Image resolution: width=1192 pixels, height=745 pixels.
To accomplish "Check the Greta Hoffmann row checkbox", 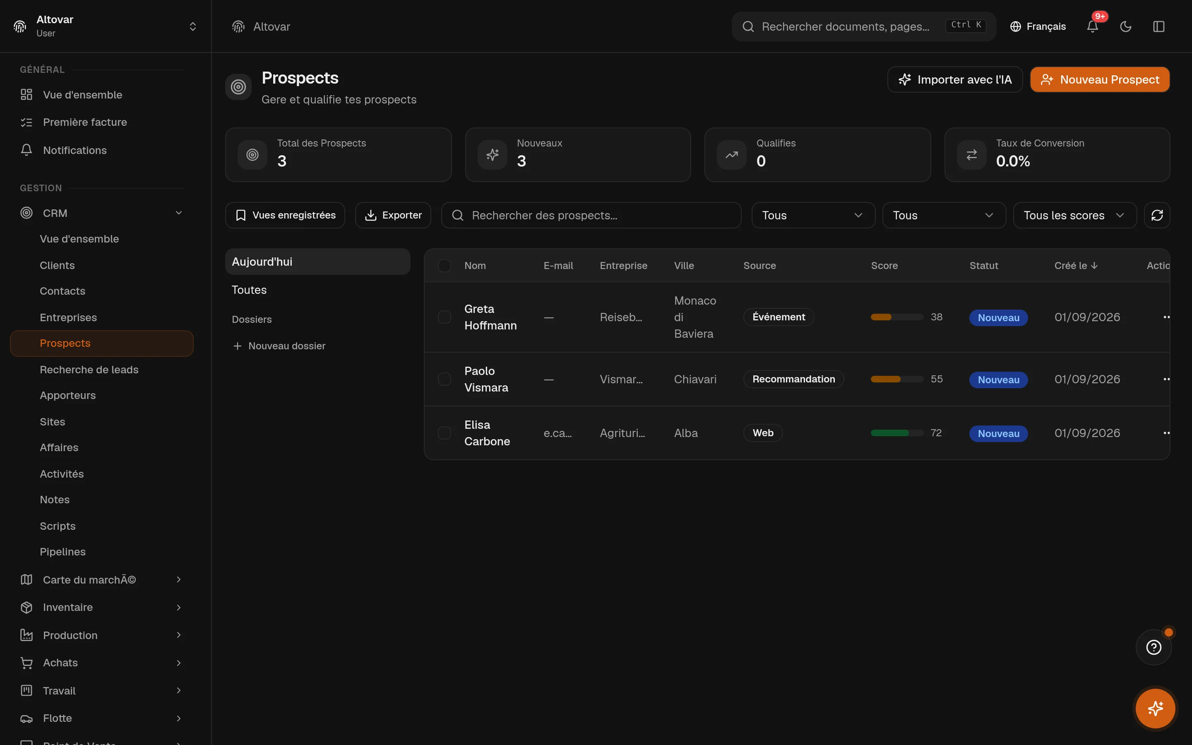I will (444, 317).
